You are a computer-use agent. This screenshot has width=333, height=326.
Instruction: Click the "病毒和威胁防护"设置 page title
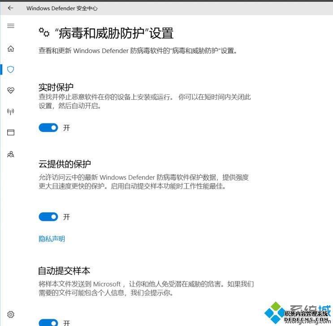[114, 33]
